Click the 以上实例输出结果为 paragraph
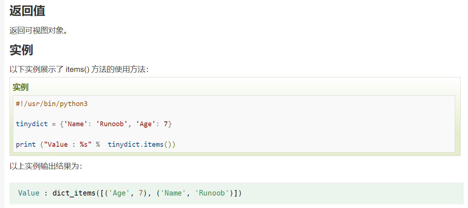468x208 pixels. (46, 166)
